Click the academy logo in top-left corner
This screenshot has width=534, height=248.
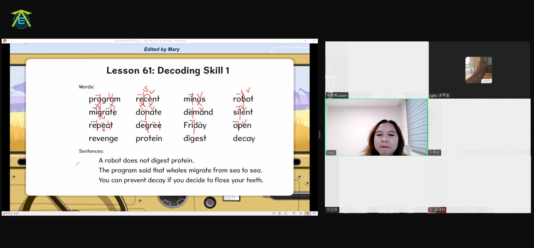(x=21, y=19)
